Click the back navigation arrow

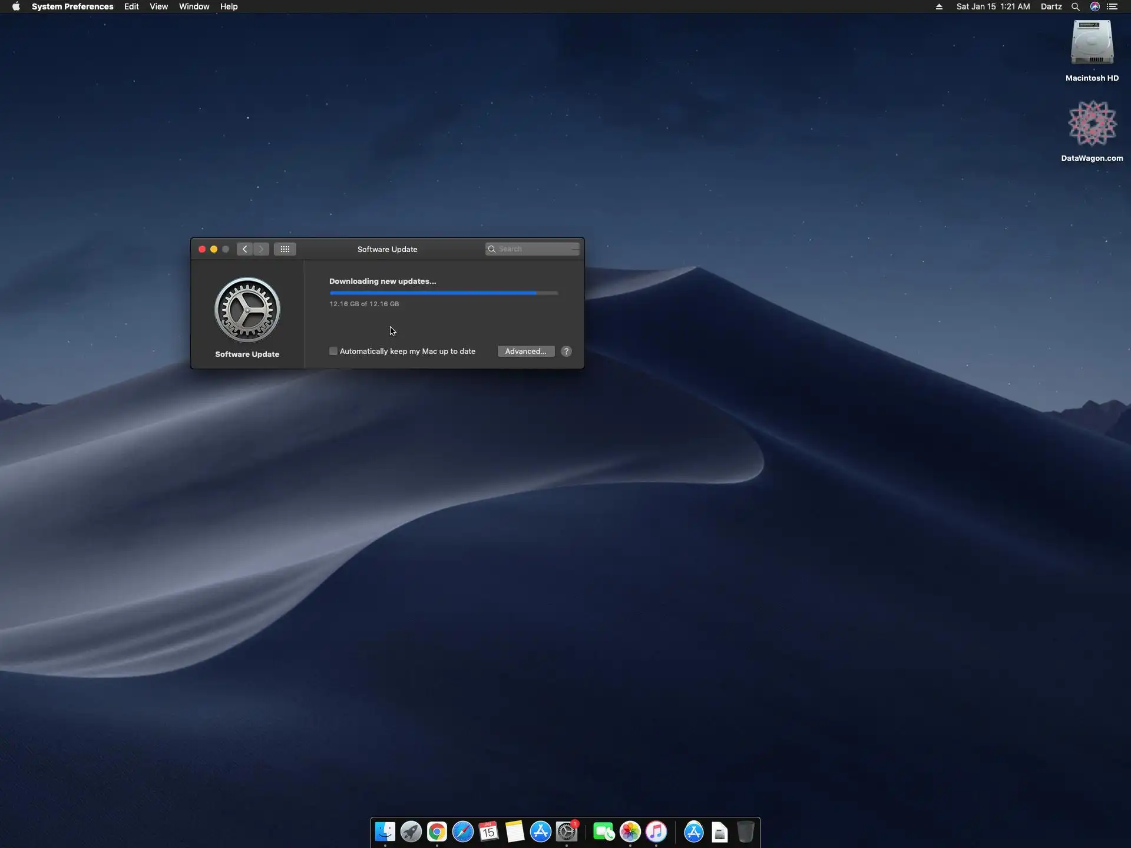[x=244, y=249]
